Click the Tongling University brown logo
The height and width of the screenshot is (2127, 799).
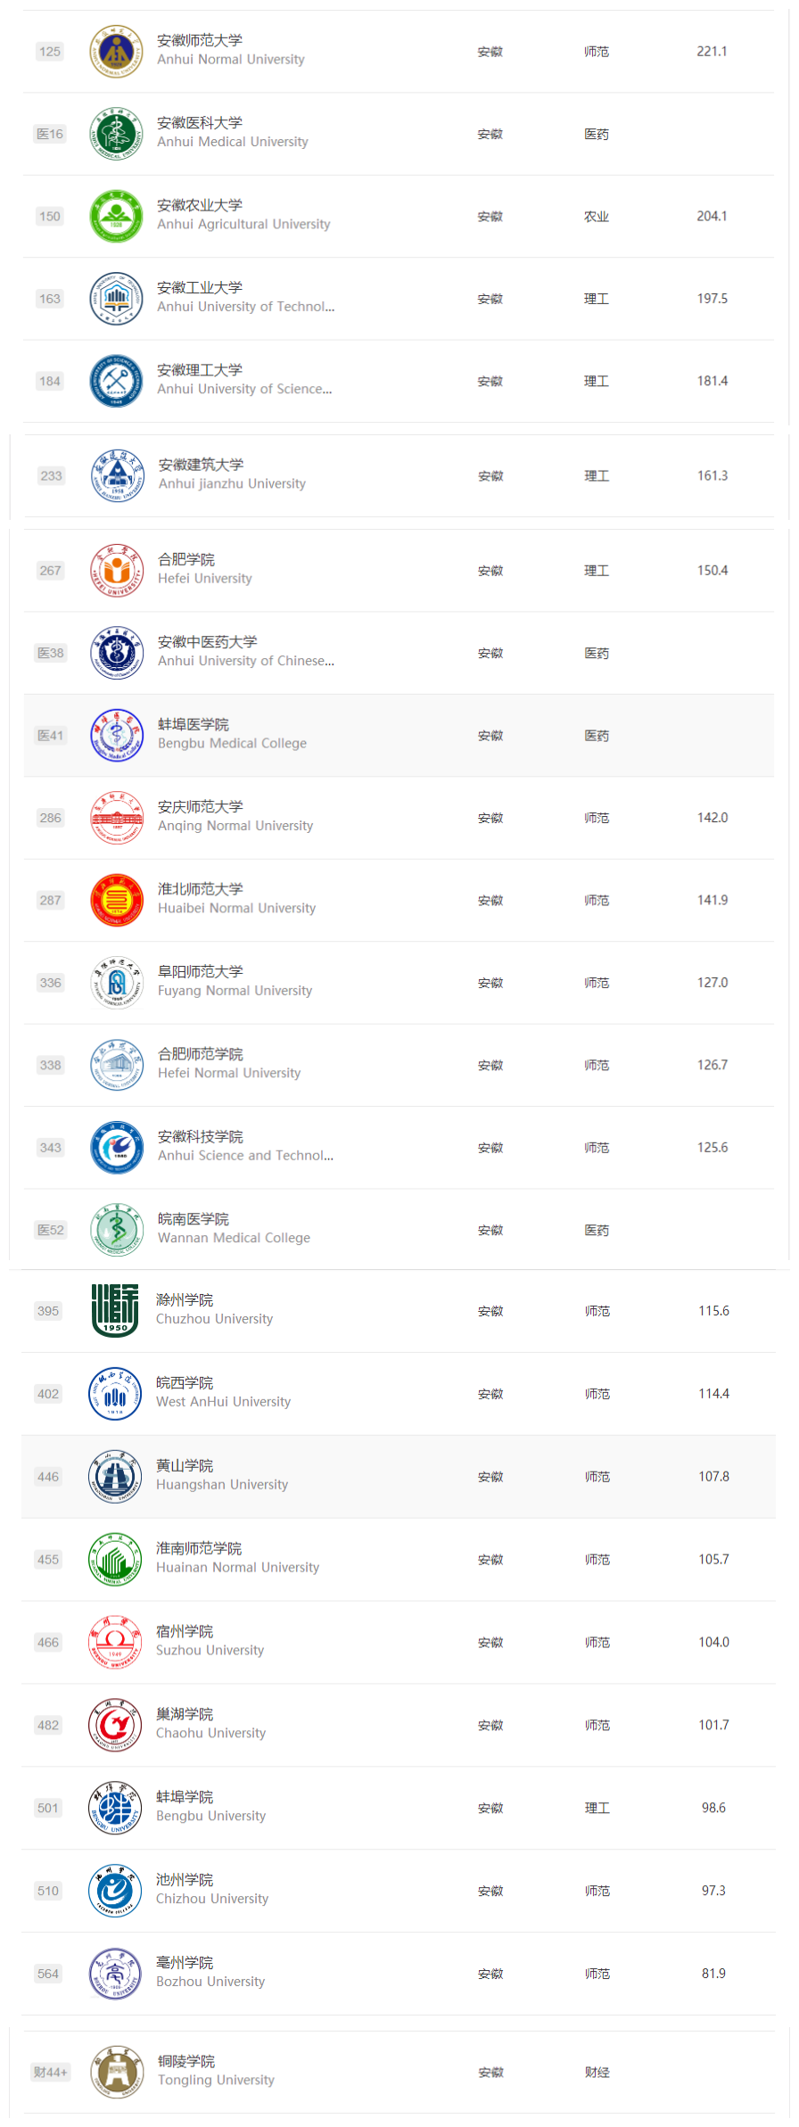click(116, 2072)
